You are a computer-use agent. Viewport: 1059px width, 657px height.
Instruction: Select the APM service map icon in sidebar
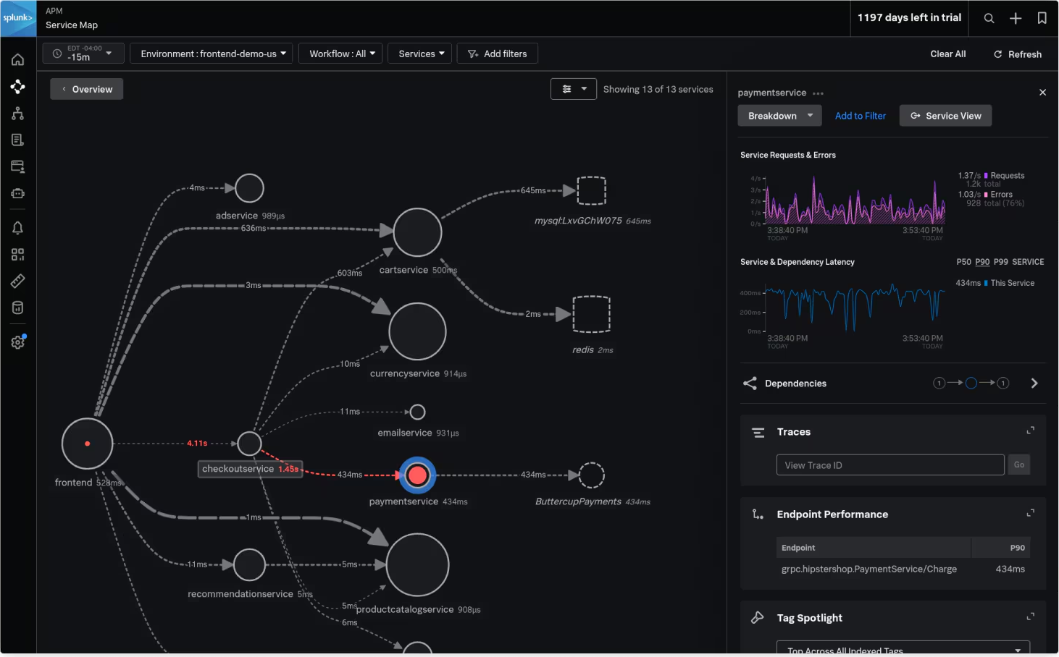17,87
